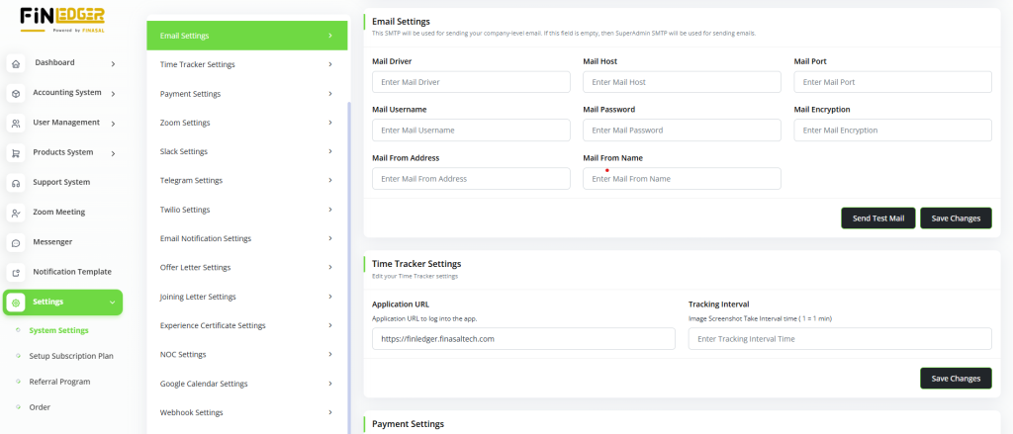Click the Notification Template icon
Viewport: 1013px width, 434px height.
coord(16,272)
